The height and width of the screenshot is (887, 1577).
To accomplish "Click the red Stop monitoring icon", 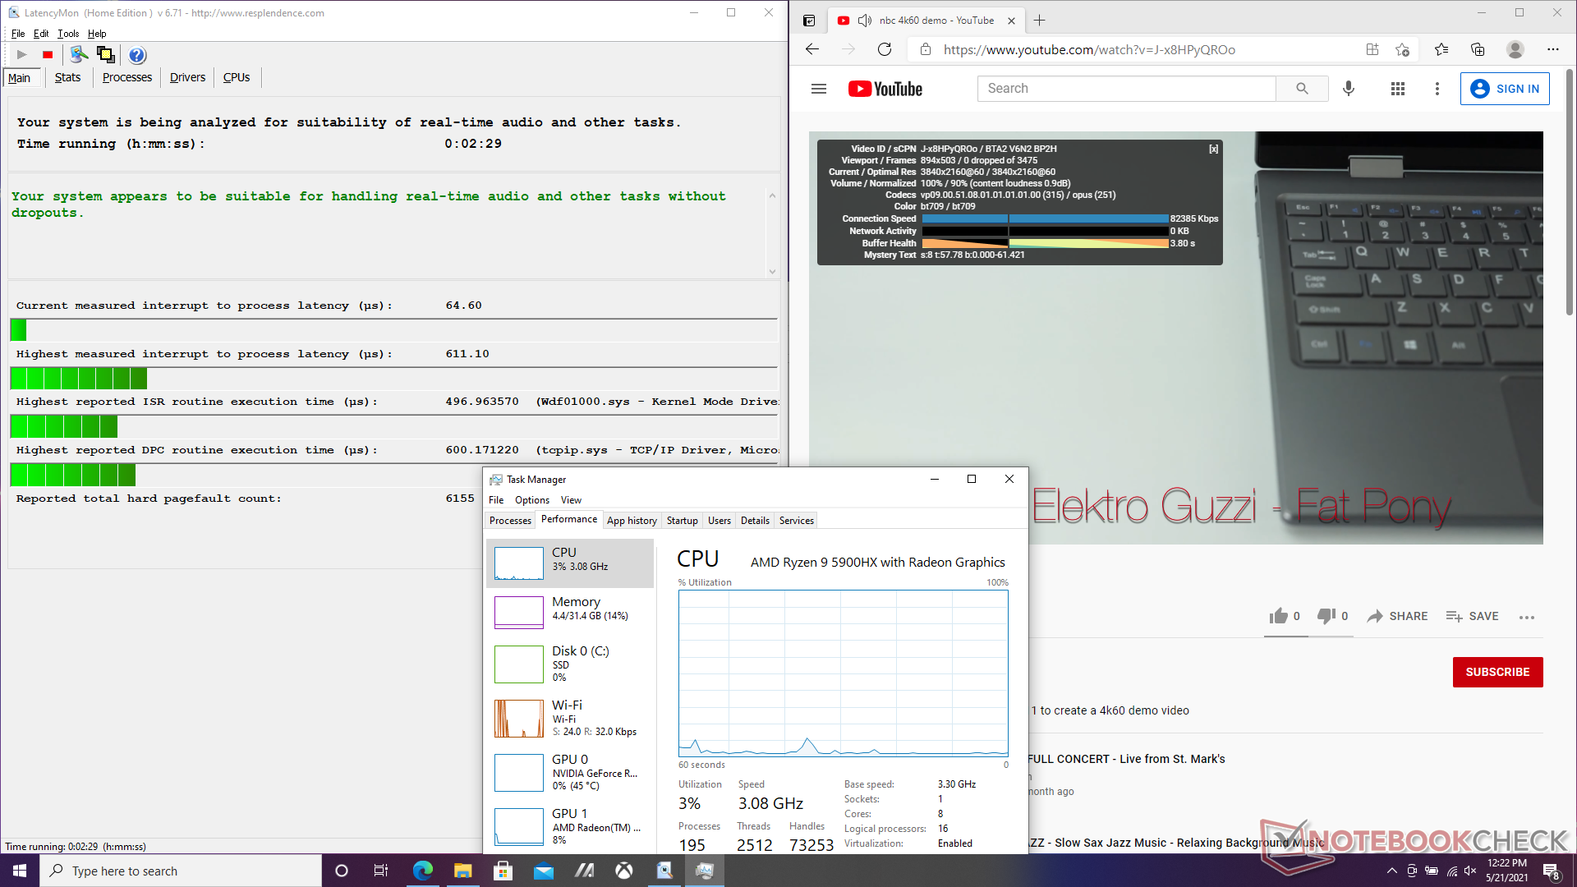I will pos(48,55).
